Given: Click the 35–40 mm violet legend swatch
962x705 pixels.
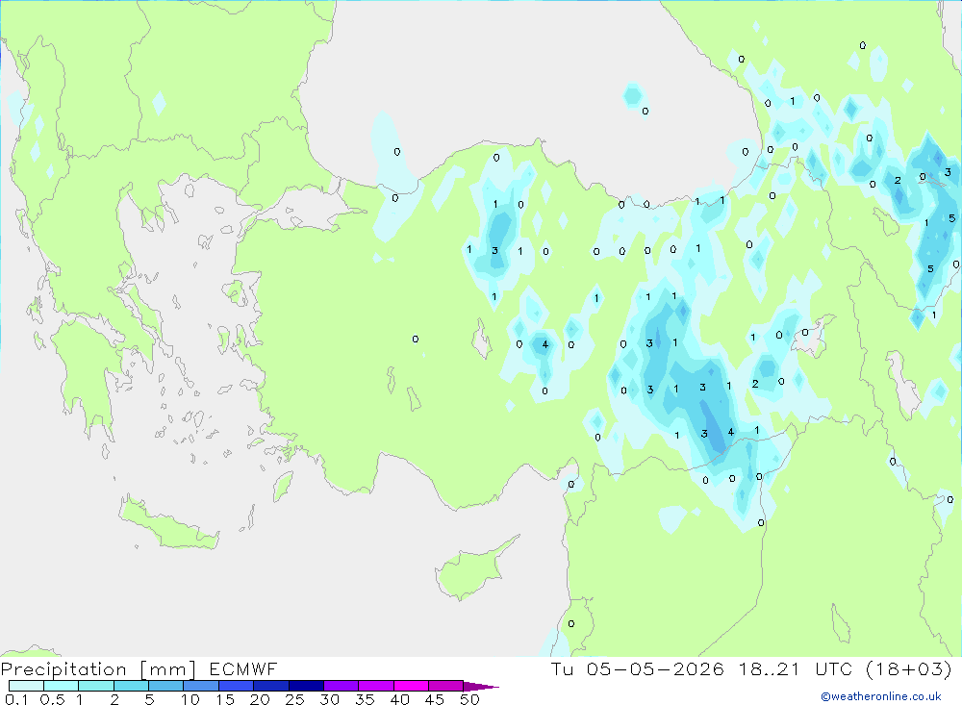Looking at the screenshot, I should pyautogui.click(x=376, y=686).
